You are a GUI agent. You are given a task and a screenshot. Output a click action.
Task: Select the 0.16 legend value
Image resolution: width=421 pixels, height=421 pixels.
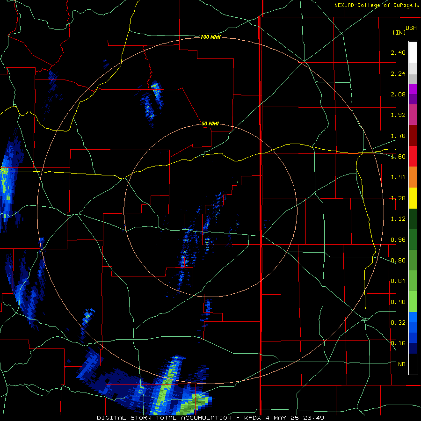click(398, 343)
